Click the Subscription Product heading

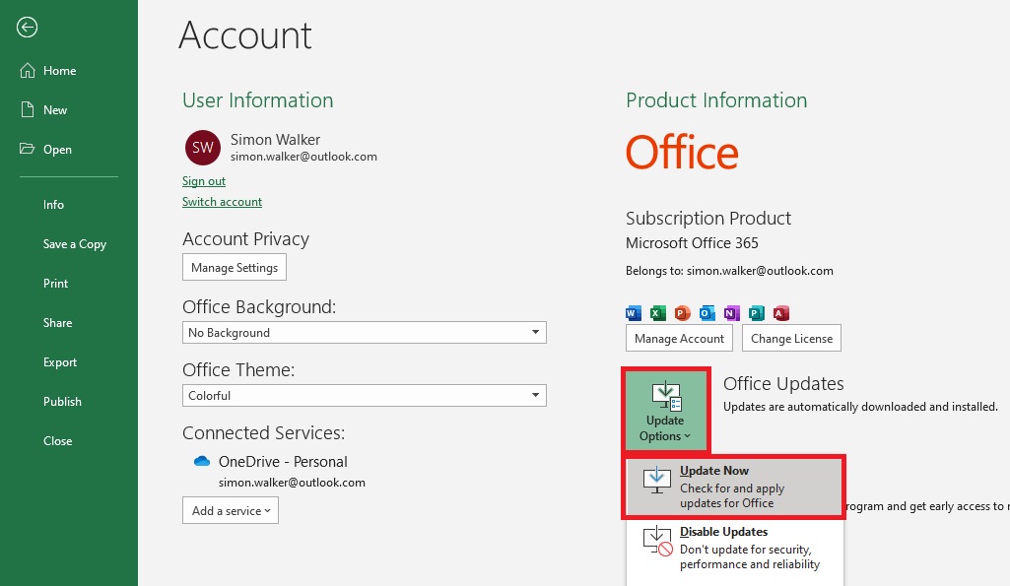click(x=708, y=219)
